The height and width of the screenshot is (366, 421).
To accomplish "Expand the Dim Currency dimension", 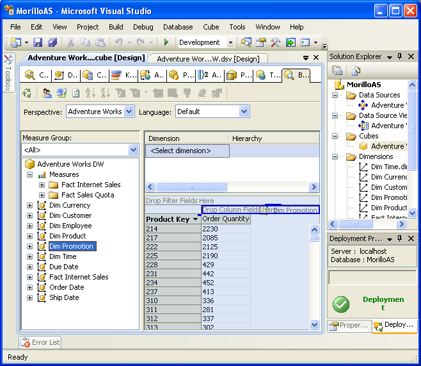I will (x=30, y=206).
